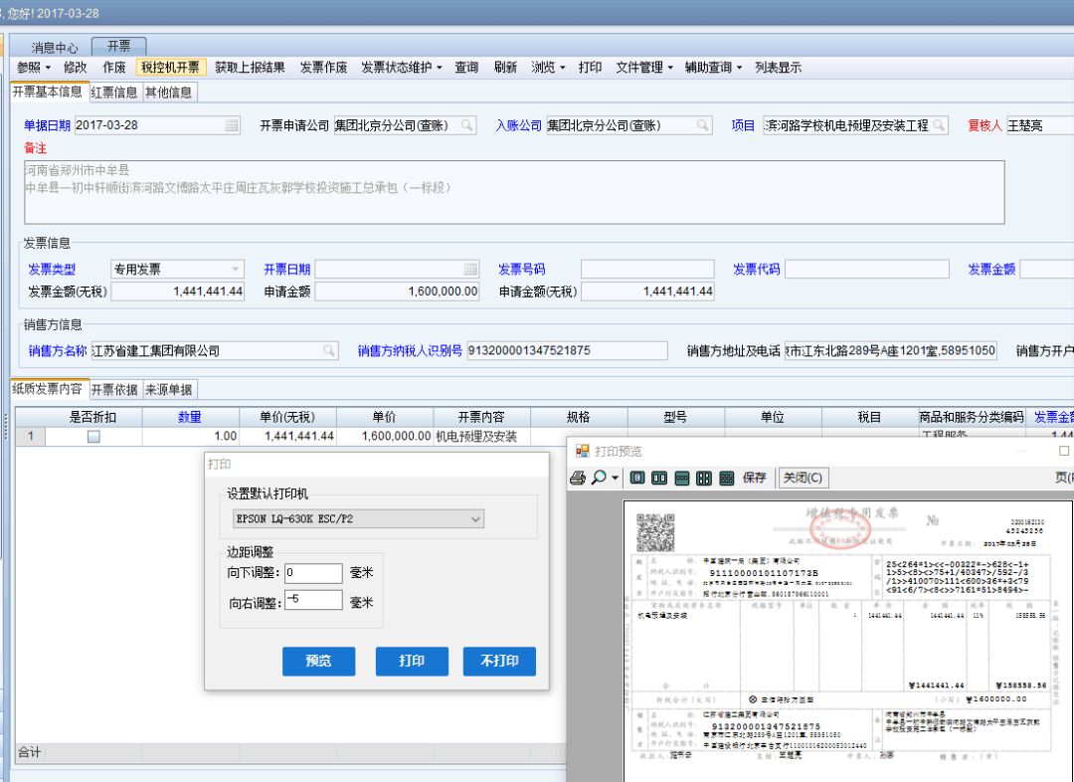
Task: Search the 开票申请公司 lookup icon
Action: [466, 125]
